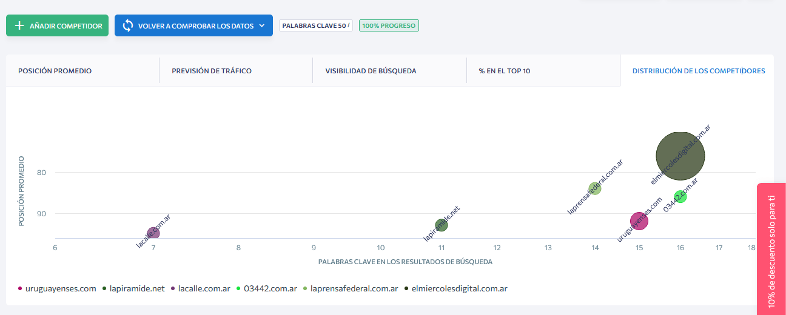Toggle laprensafederal.com.ar in the legend
Viewport: 786px width, 315px height.
(354, 288)
